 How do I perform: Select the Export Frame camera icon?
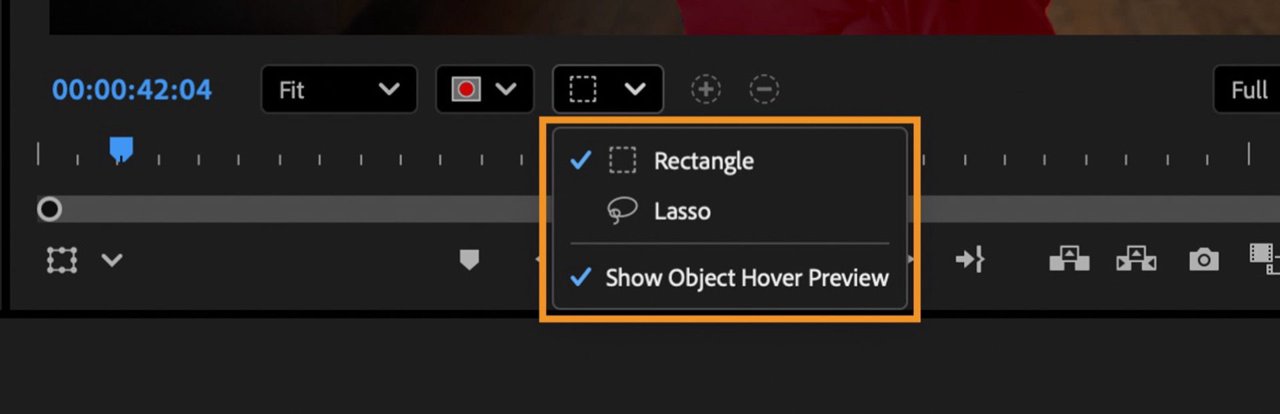coord(1203,260)
